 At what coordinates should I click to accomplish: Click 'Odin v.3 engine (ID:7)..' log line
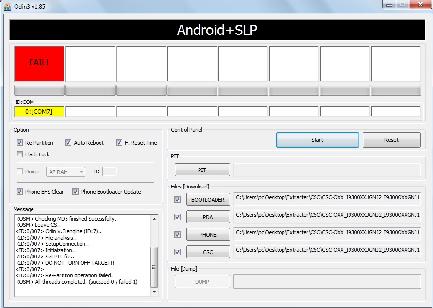pos(59,231)
